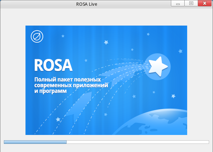Screen dimensions: 213x152
Task: Maximize the ROSA Live window
Action: 191,3
